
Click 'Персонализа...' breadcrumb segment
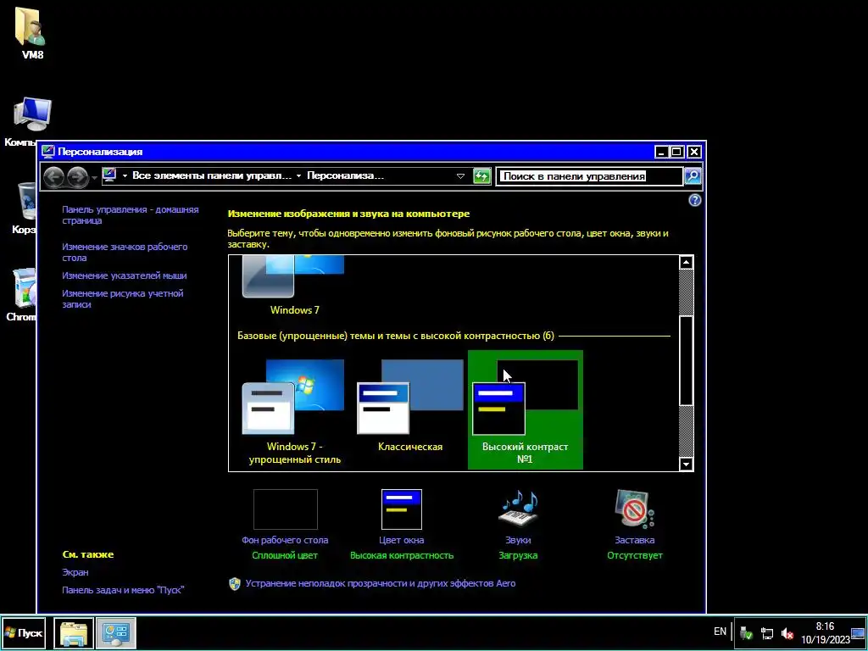[x=346, y=176]
